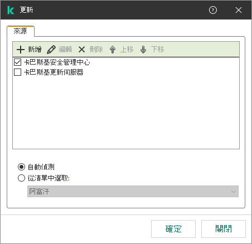The width and height of the screenshot is (252, 244).
Task: Click the Kaspersky logo in title bar
Action: 11,10
